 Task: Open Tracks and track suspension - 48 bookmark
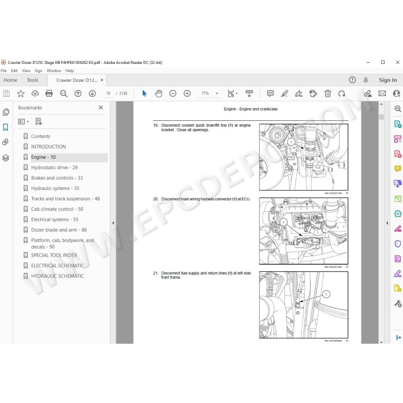click(x=65, y=199)
